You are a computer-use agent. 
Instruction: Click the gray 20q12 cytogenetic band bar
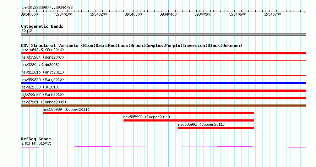163,34
